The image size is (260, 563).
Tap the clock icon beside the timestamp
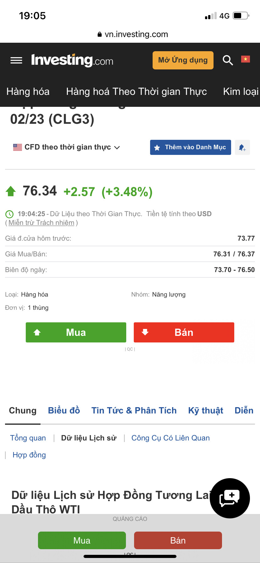pyautogui.click(x=9, y=214)
